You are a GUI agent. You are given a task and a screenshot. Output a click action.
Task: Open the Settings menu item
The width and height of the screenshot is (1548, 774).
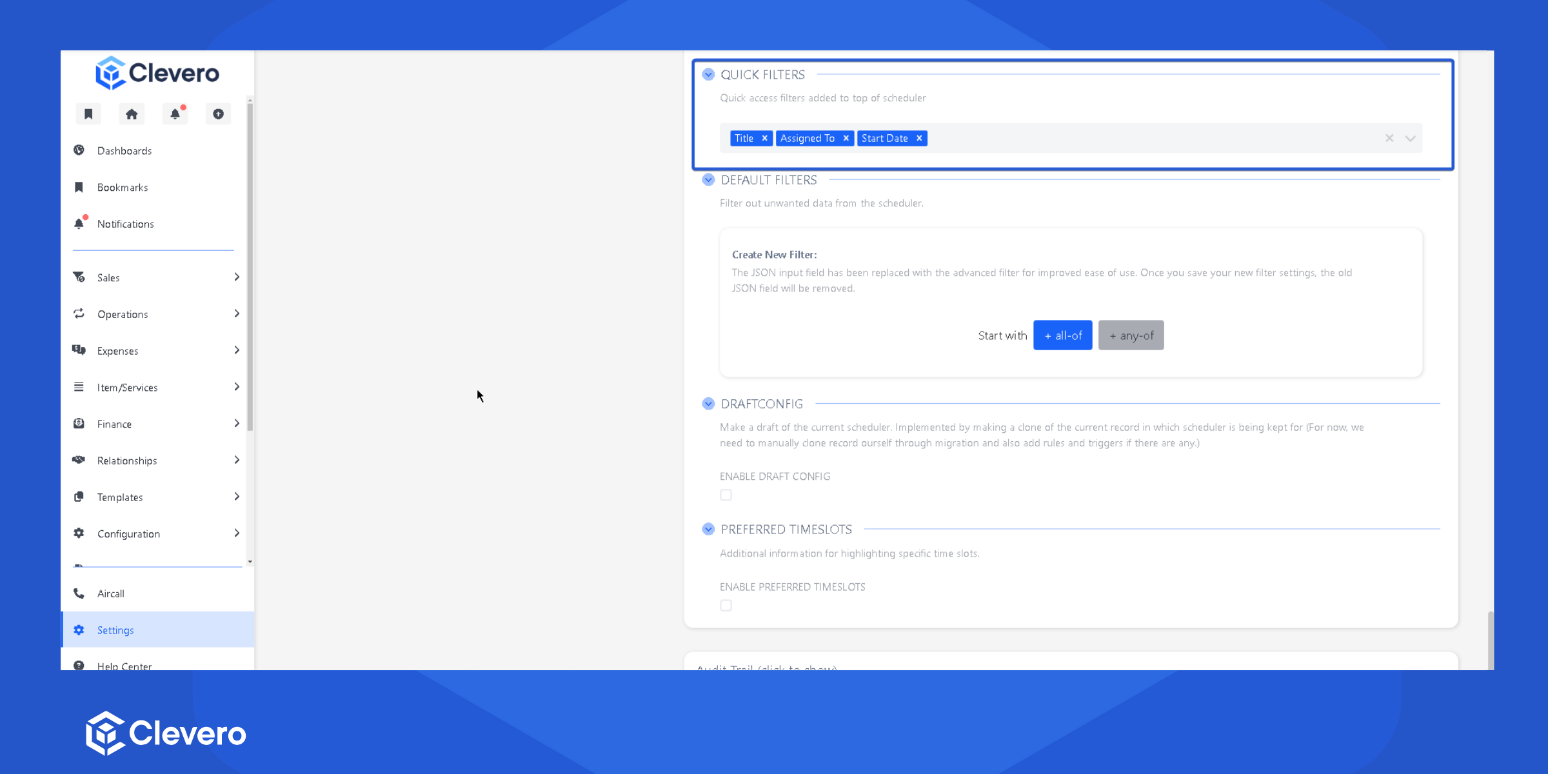pyautogui.click(x=115, y=630)
